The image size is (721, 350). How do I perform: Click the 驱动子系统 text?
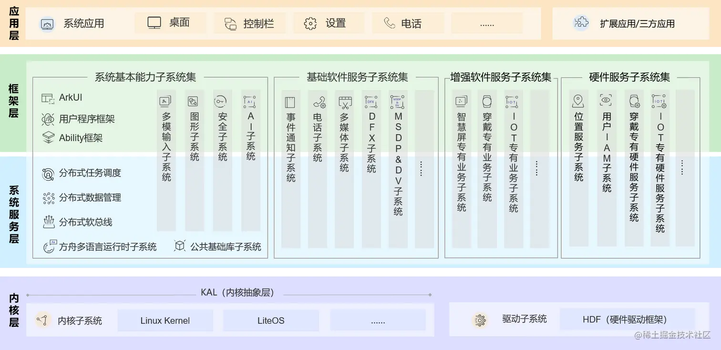point(525,319)
